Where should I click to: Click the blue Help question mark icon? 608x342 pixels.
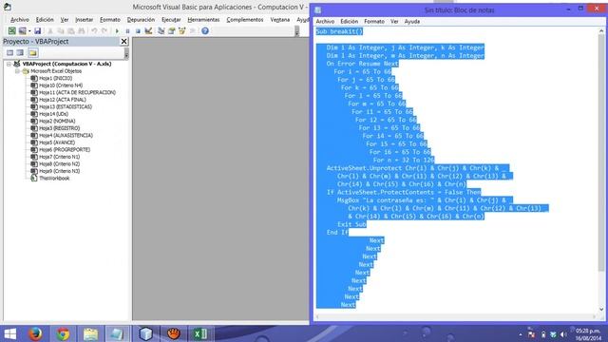pyautogui.click(x=205, y=30)
